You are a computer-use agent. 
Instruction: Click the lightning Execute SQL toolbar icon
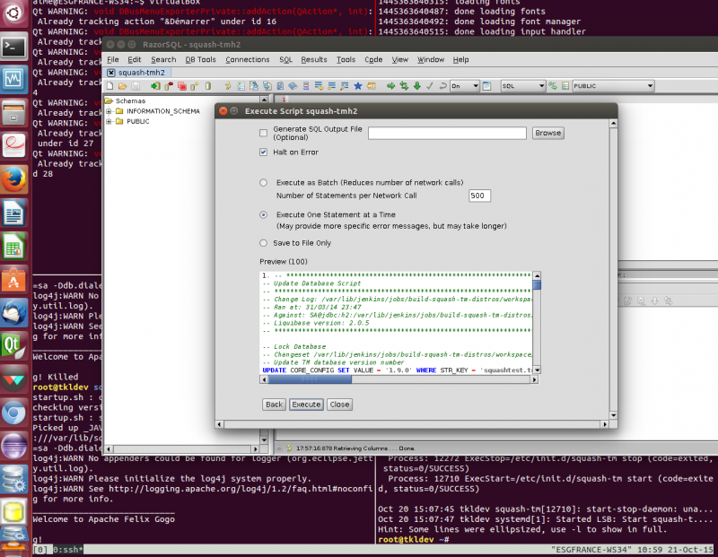tap(228, 86)
